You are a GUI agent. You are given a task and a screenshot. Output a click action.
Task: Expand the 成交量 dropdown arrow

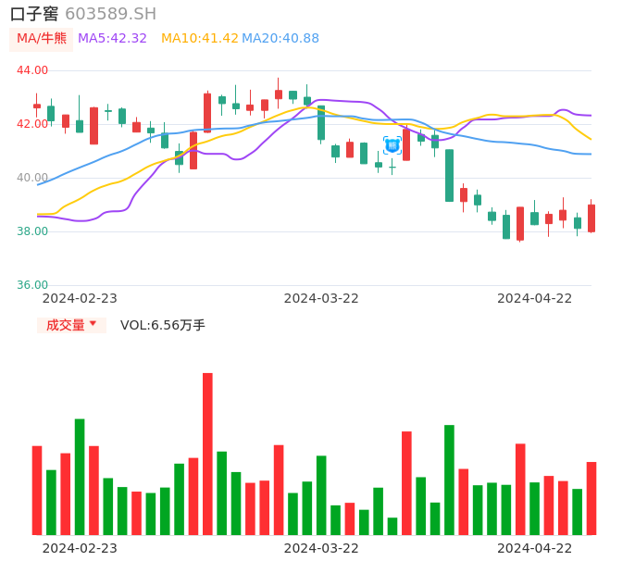pos(93,325)
